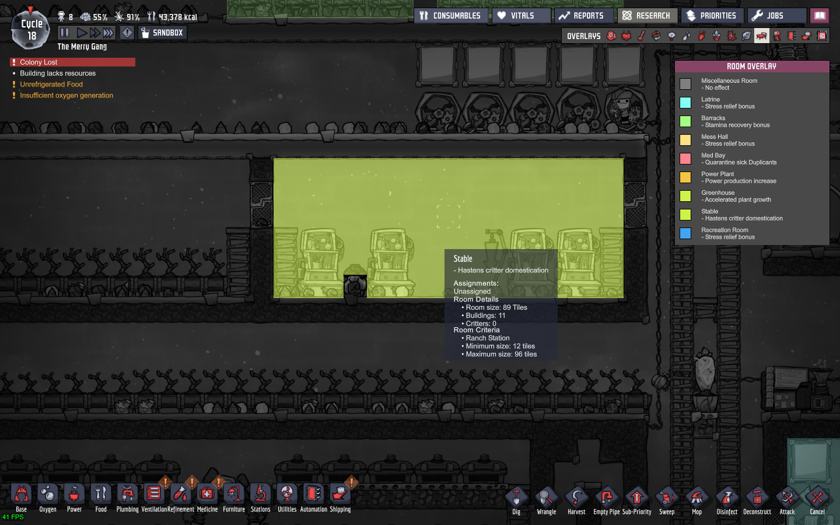This screenshot has width=840, height=525.
Task: Open the Plumbing build menu
Action: coord(127,496)
